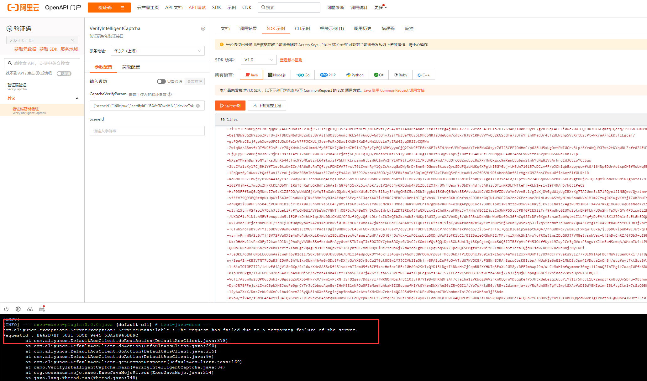Go to API 文档 in top navigation

coord(174,8)
